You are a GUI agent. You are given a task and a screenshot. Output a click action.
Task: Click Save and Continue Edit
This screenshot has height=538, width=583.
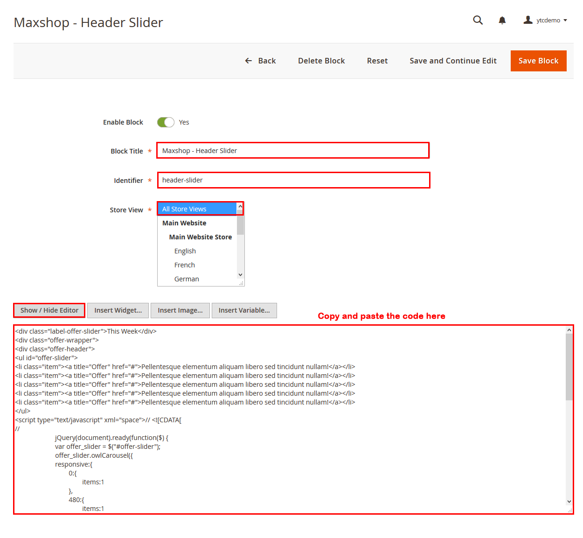pos(453,61)
